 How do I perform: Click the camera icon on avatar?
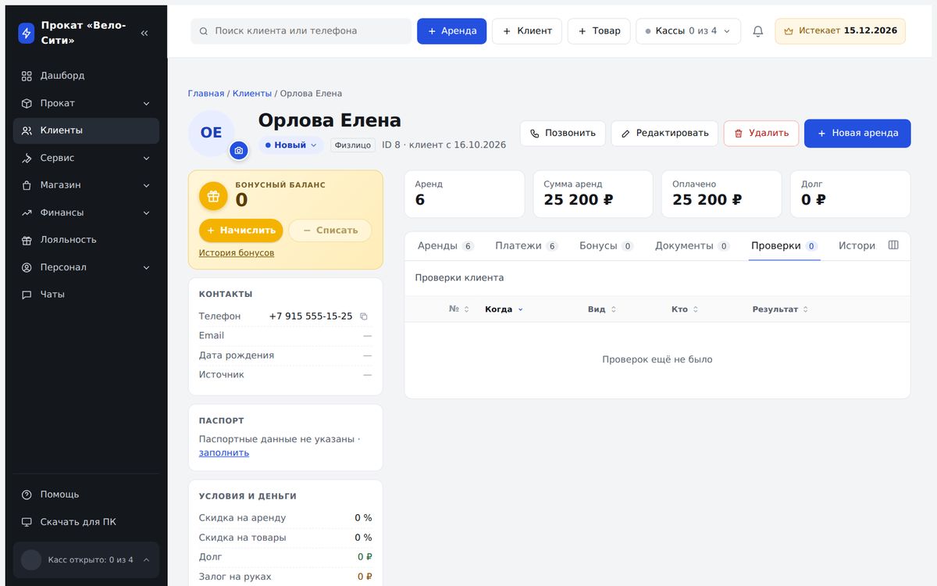coord(239,150)
